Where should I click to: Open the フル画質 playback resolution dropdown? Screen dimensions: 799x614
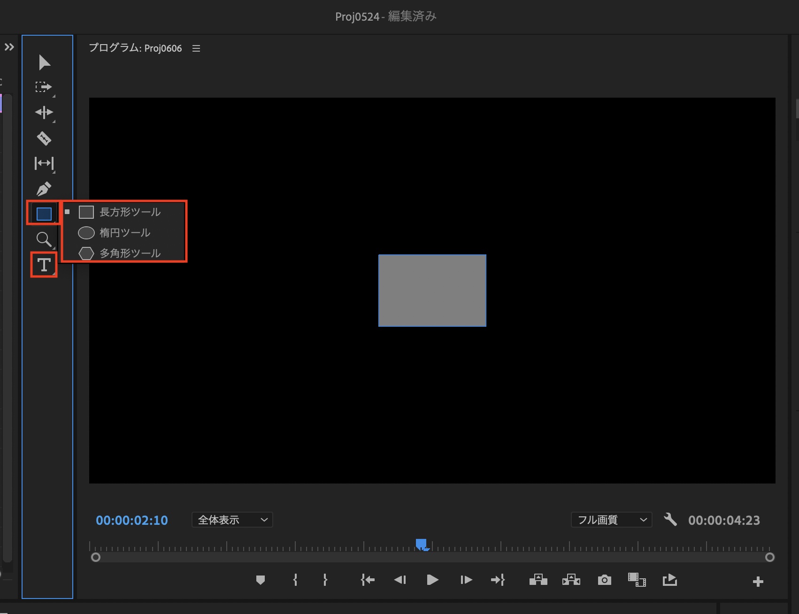pos(611,520)
